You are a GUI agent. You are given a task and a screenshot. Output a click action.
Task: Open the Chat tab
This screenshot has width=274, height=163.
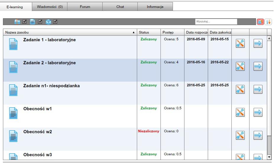pos(120,7)
